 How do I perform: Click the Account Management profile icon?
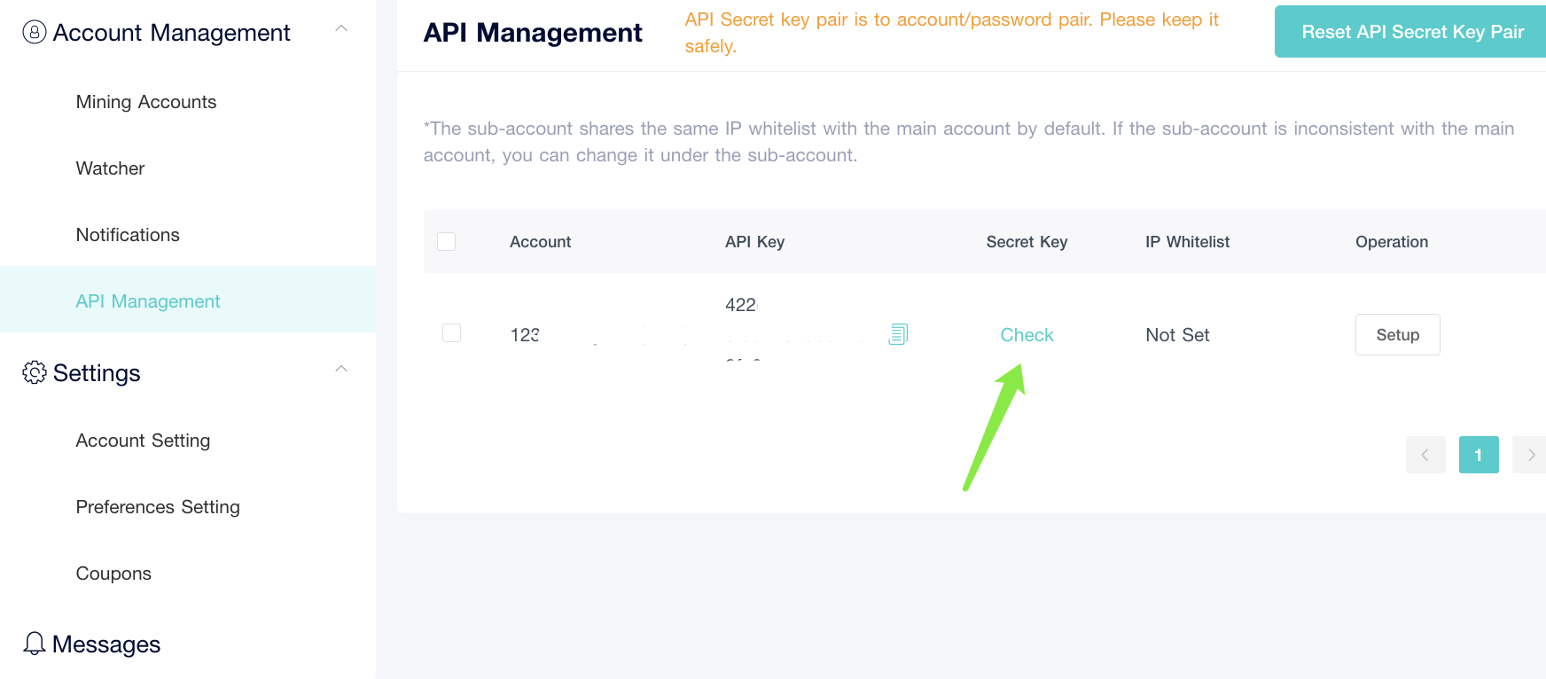point(33,32)
